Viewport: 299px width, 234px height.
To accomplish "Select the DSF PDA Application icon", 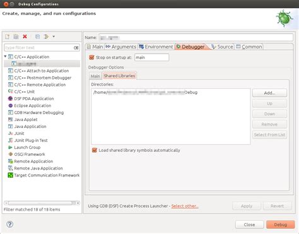I will [11, 98].
